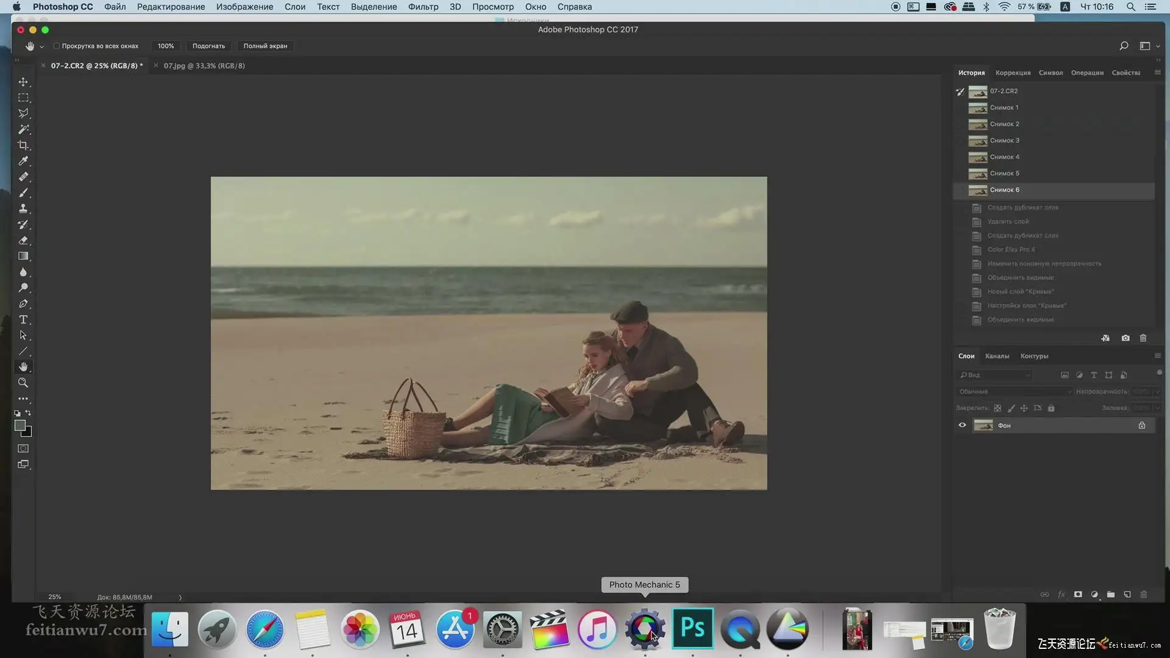Image resolution: width=1170 pixels, height=658 pixels.
Task: Select the Zoom tool
Action: point(23,383)
